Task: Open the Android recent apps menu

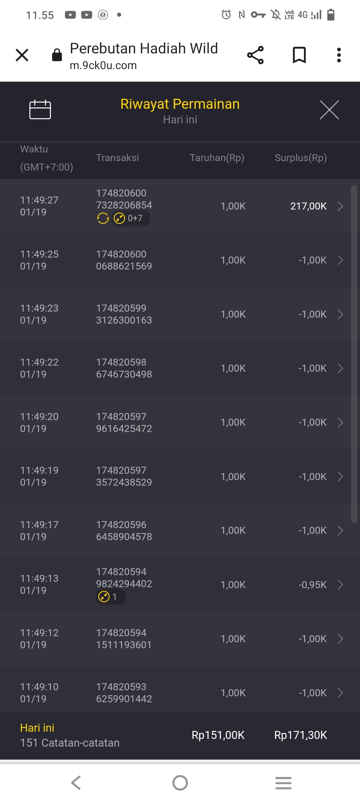Action: tap(283, 783)
